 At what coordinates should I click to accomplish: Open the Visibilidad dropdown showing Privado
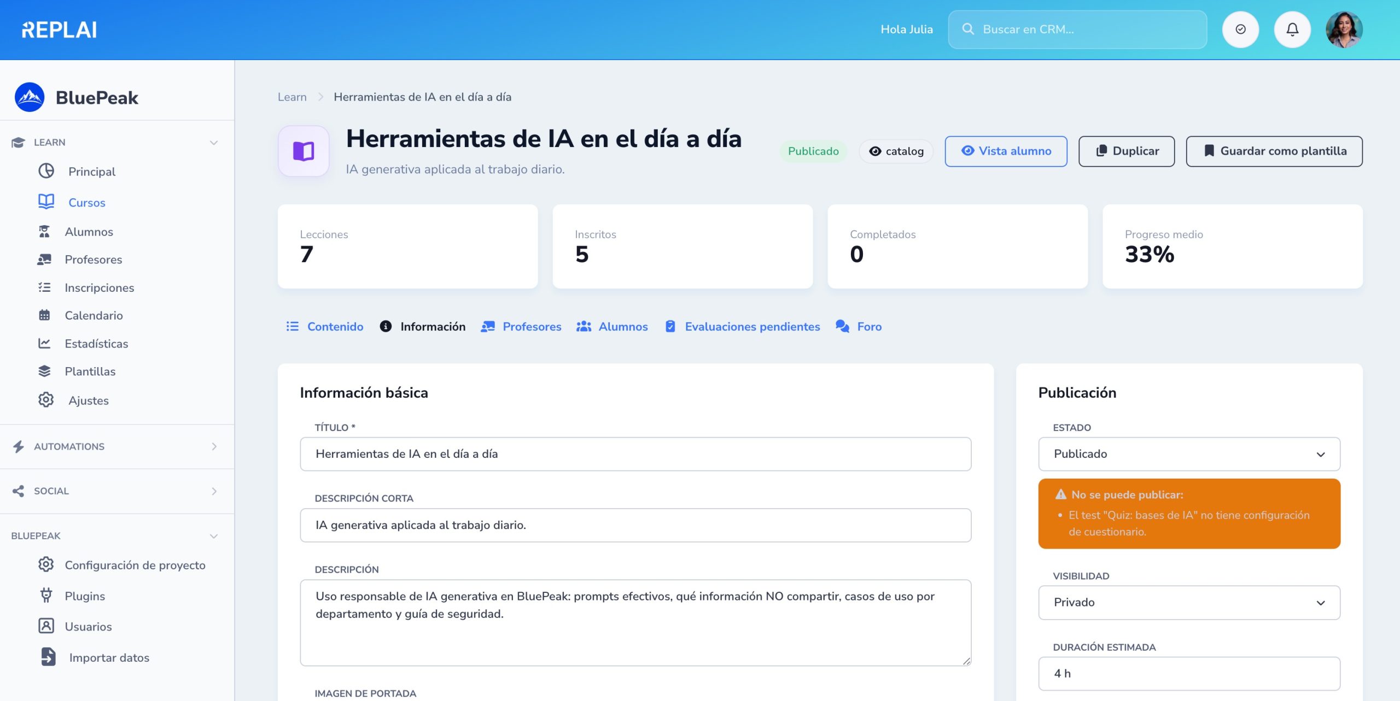point(1189,602)
